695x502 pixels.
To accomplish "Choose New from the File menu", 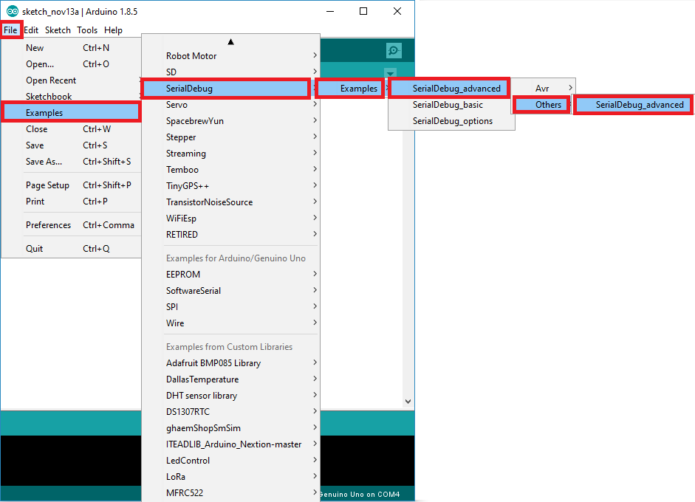I will 33,47.
